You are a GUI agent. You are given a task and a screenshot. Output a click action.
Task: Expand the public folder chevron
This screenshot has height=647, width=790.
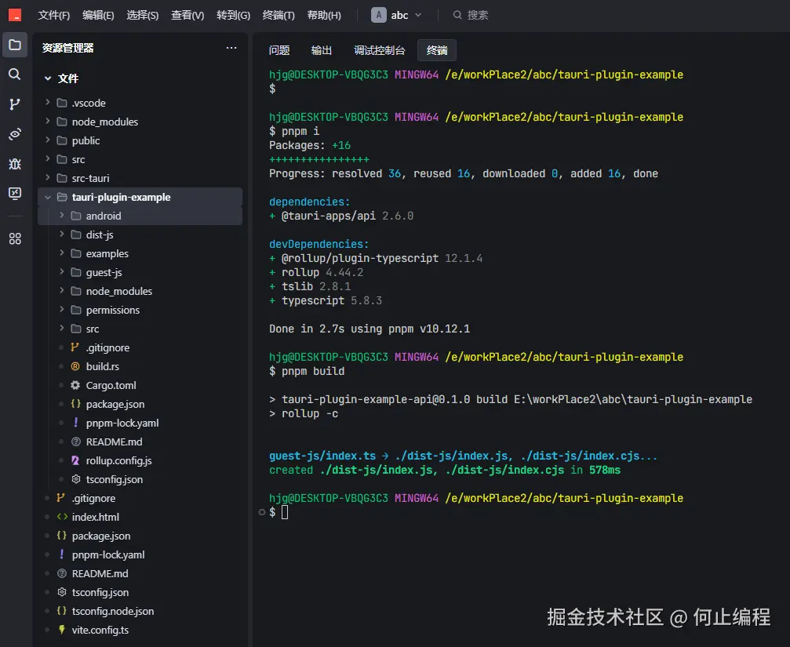47,140
